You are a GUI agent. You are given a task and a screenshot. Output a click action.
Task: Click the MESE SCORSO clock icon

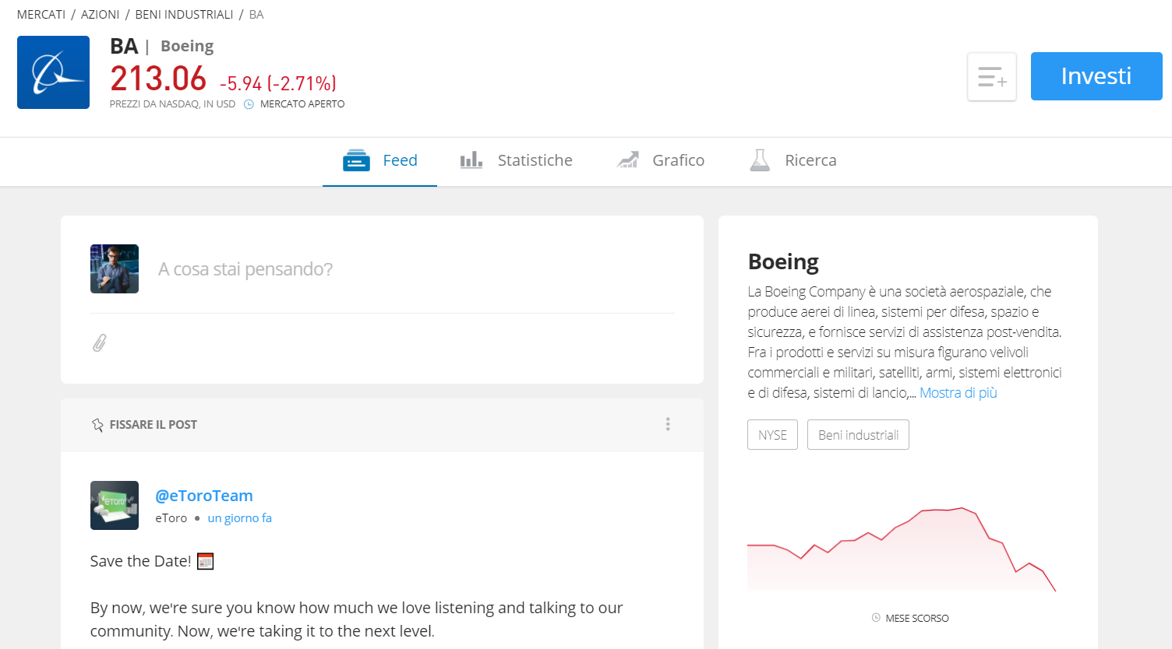[x=876, y=618]
